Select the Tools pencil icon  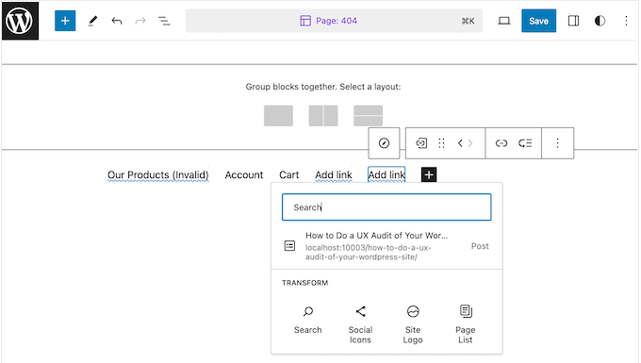(92, 21)
